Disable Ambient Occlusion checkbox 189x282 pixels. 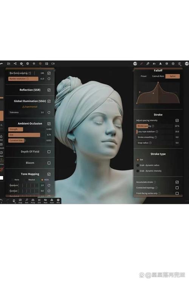click(x=49, y=123)
